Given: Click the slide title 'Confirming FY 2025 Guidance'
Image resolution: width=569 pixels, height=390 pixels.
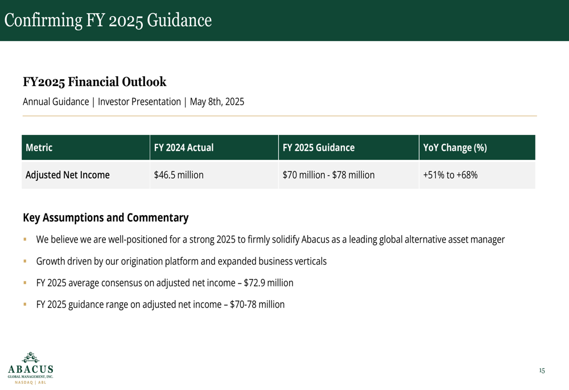Looking at the screenshot, I should point(108,20).
